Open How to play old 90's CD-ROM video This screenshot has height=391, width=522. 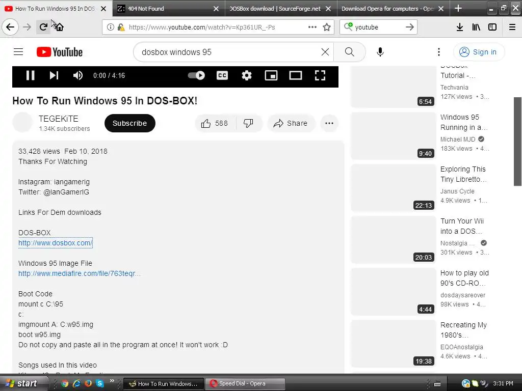(x=393, y=291)
